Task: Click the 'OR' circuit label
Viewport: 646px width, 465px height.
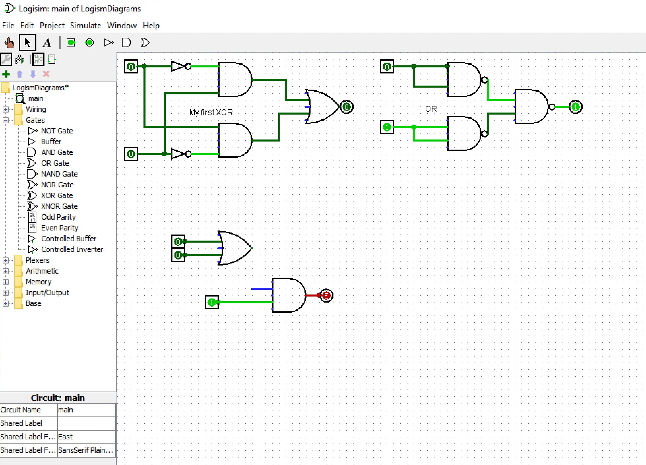Action: tap(431, 109)
